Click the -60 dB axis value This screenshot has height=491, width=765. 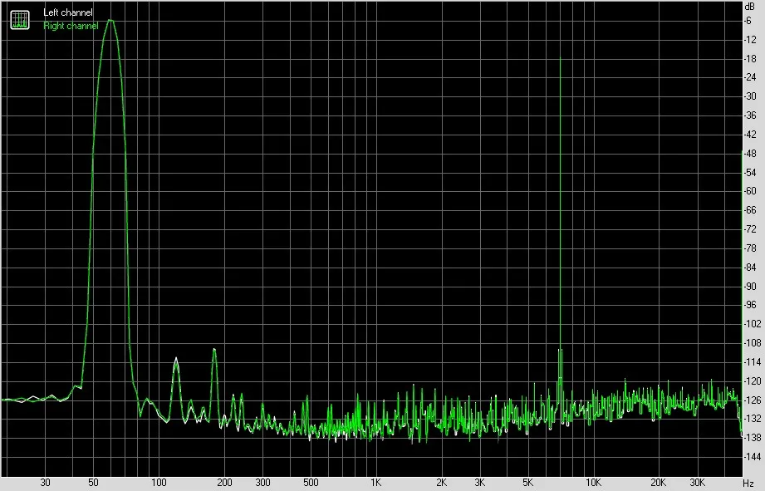coord(750,191)
